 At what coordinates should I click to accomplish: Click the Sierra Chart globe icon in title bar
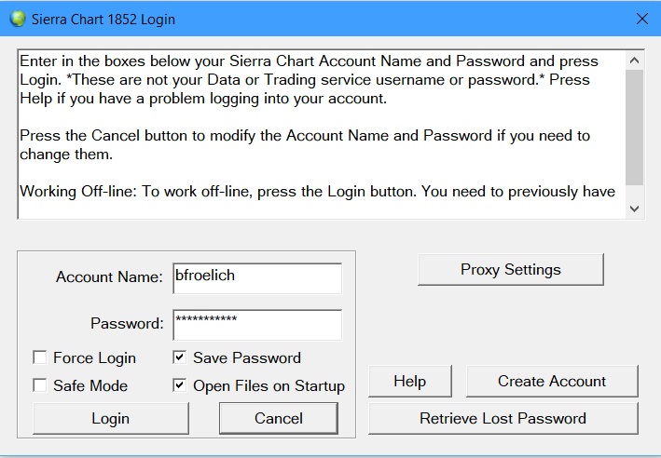tap(18, 19)
